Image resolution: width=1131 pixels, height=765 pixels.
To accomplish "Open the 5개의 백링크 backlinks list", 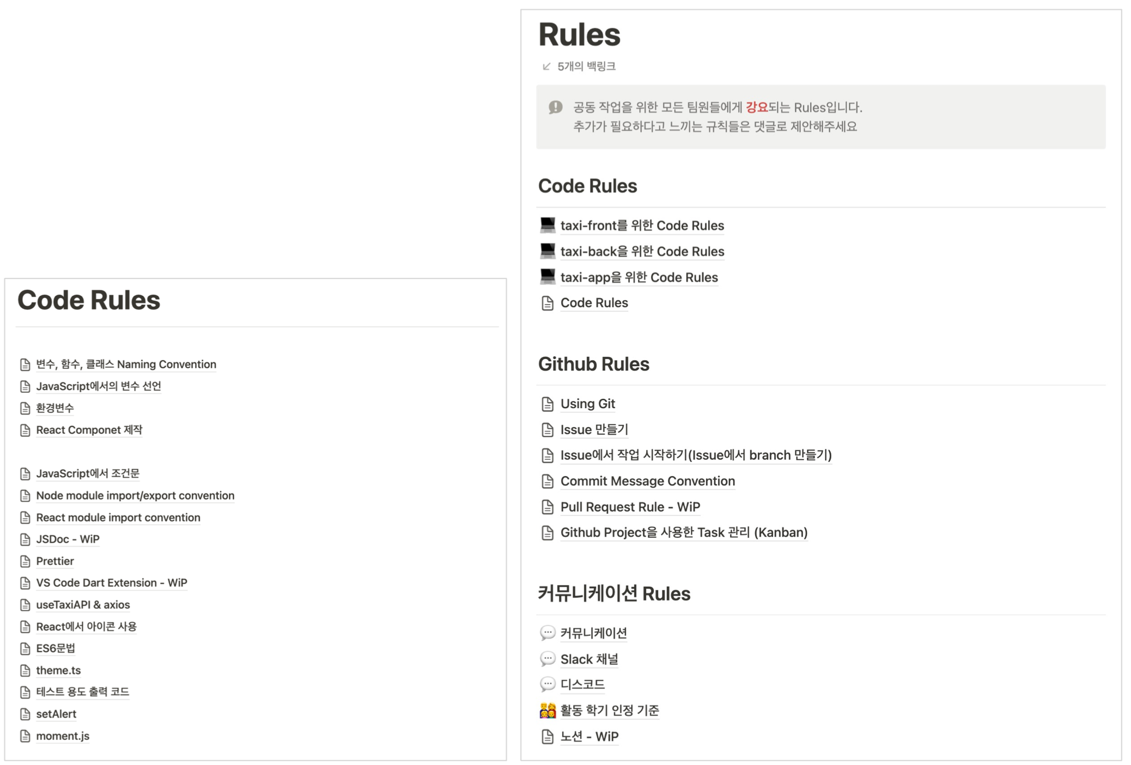I will (x=586, y=66).
